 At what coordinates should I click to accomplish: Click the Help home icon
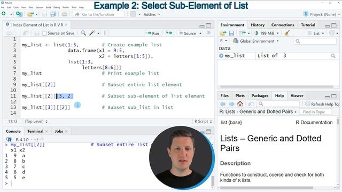(x=240, y=103)
